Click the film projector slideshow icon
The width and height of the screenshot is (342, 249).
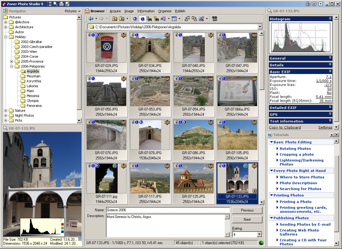pyautogui.click(x=215, y=19)
